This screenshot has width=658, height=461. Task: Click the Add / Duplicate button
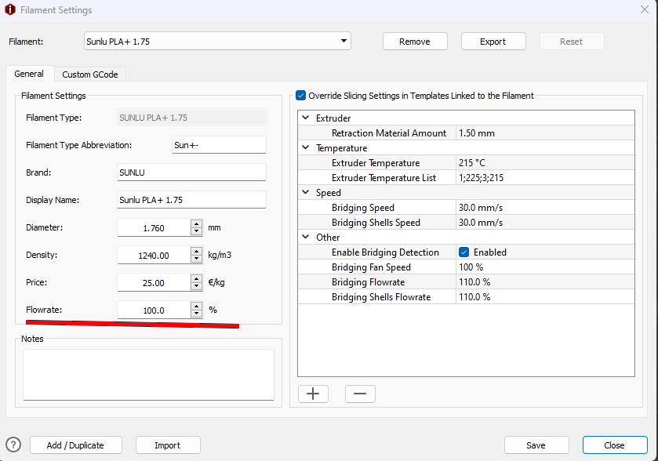75,445
